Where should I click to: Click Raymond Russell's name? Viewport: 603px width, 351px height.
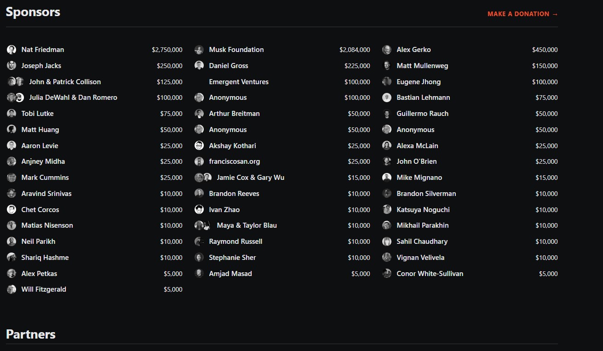(x=235, y=242)
